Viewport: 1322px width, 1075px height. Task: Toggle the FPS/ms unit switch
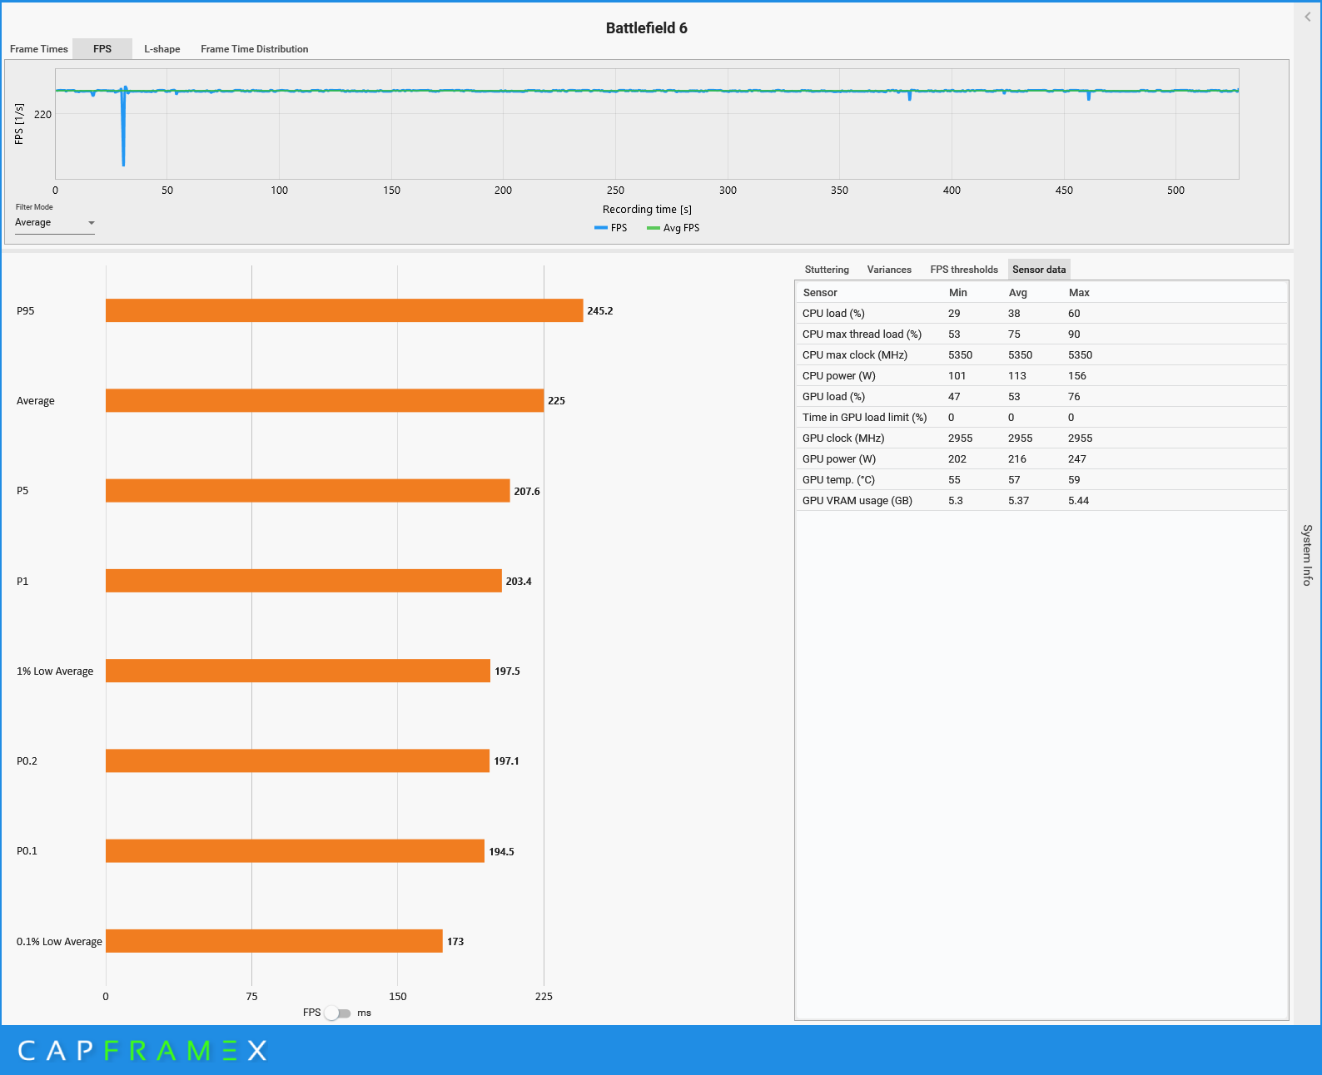(338, 1013)
